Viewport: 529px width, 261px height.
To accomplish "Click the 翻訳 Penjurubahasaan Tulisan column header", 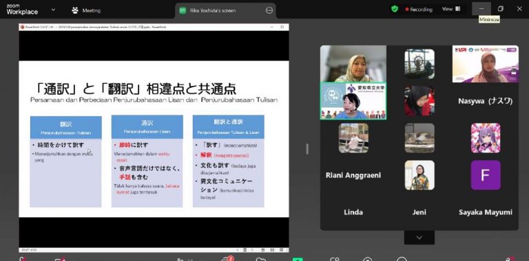I will point(66,128).
